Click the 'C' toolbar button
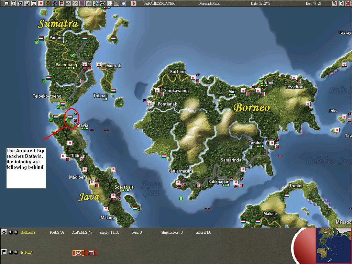This screenshot has width=352, height=264. (341, 3)
